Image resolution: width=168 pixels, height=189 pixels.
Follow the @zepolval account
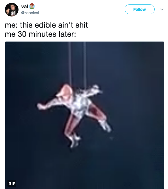140,9
